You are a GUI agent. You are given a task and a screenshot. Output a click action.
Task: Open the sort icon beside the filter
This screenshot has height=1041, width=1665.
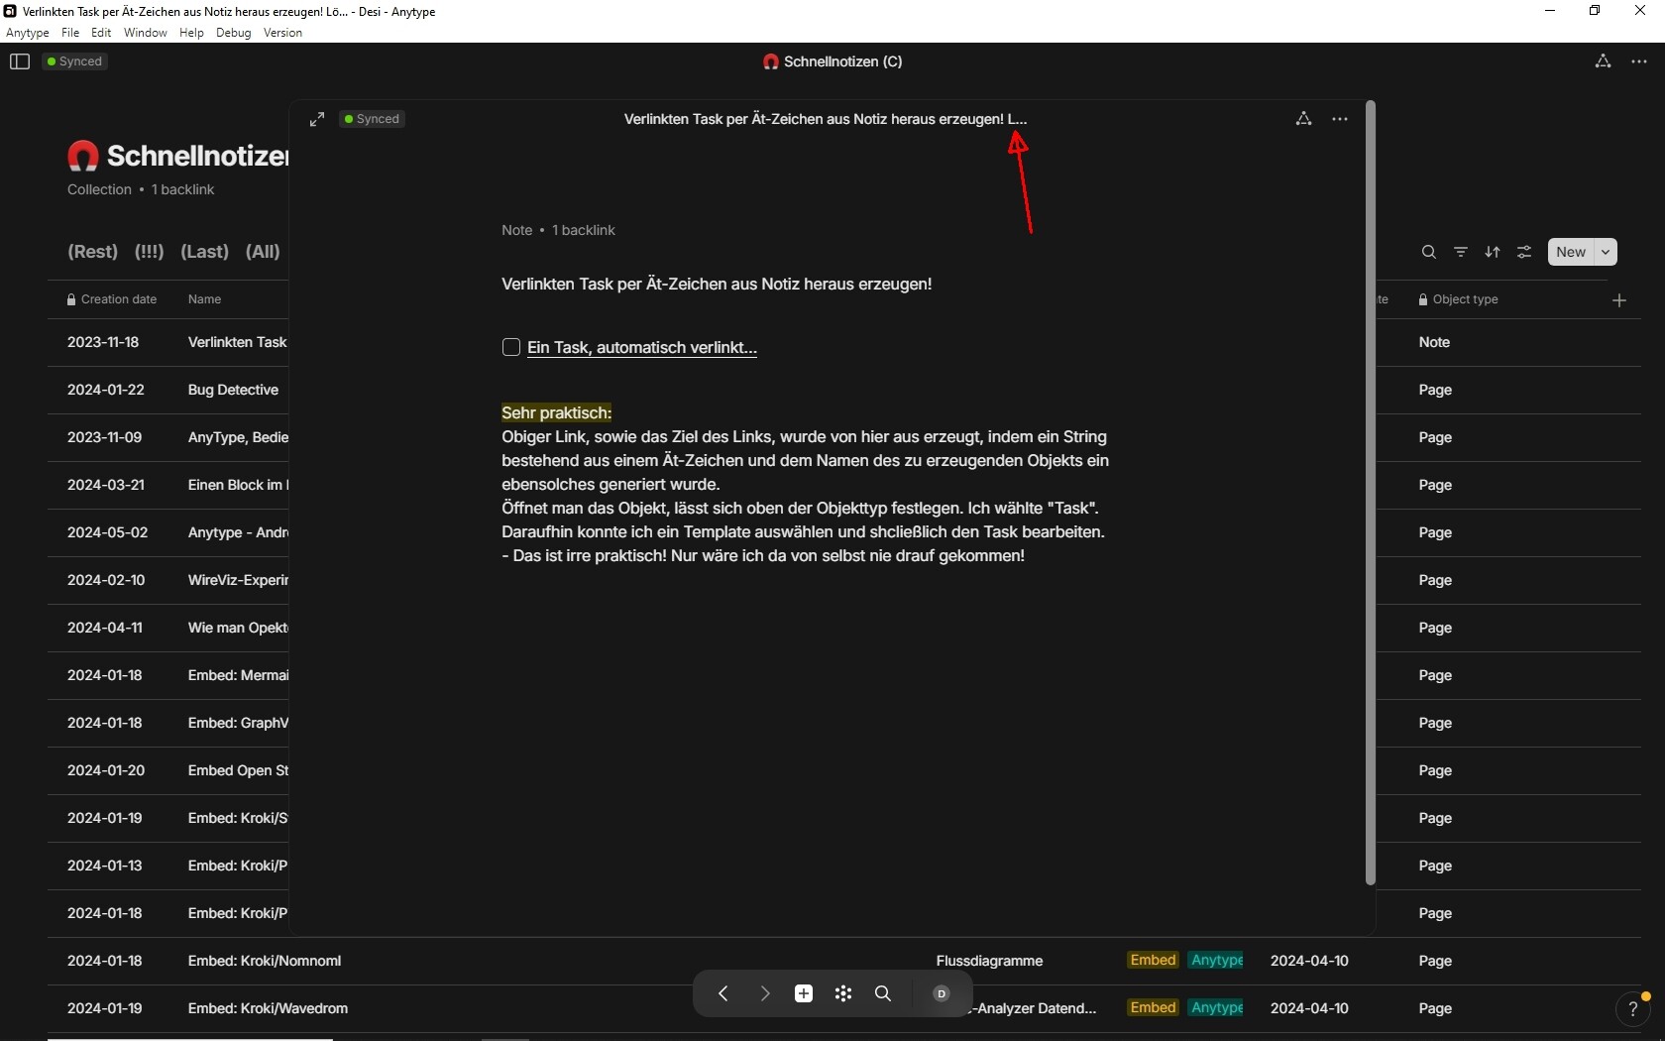point(1493,252)
